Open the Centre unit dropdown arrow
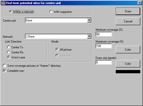Image resolution: width=143 pixels, height=106 pixels. click(x=89, y=20)
